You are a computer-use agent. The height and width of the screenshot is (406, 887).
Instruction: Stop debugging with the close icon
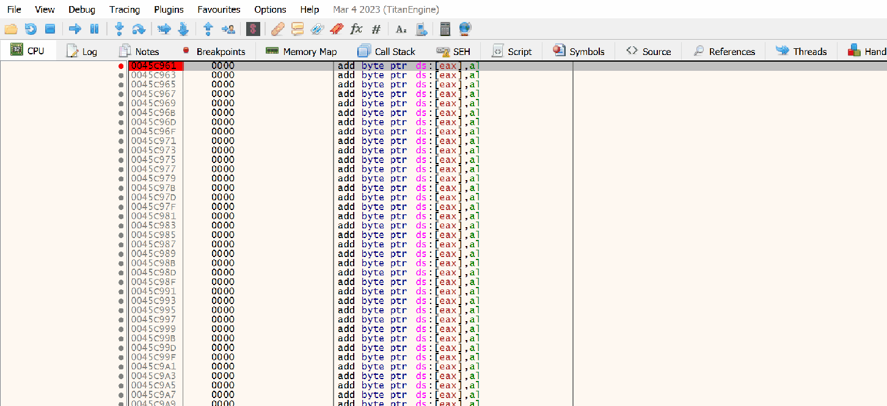(x=50, y=28)
